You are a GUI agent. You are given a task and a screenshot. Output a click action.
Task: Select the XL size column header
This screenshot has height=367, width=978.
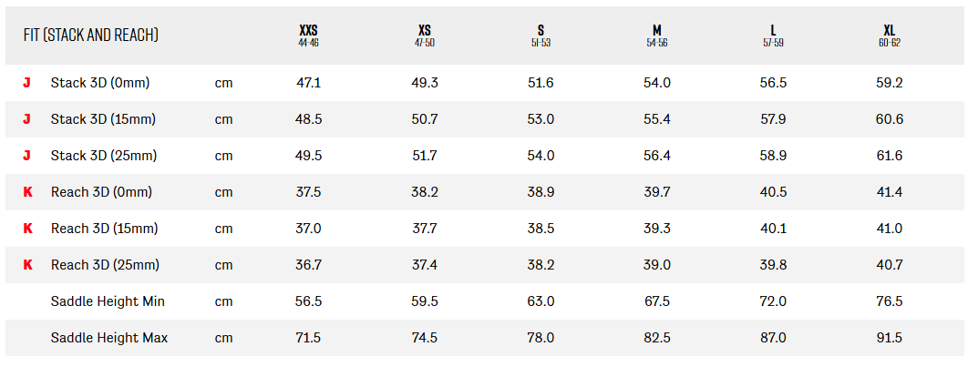click(x=889, y=35)
